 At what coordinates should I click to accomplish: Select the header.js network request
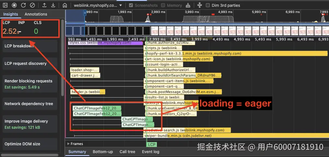click(88, 92)
